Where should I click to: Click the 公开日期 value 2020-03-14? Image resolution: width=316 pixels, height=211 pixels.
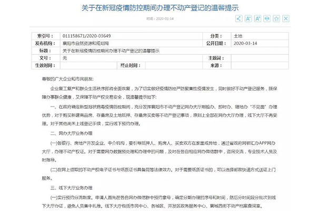coord(245,43)
